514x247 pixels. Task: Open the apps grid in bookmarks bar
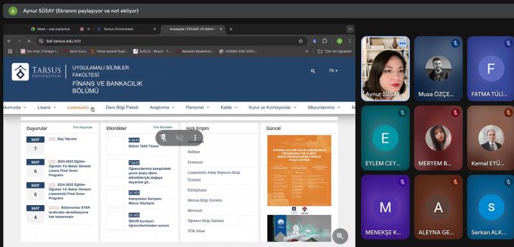click(x=10, y=51)
